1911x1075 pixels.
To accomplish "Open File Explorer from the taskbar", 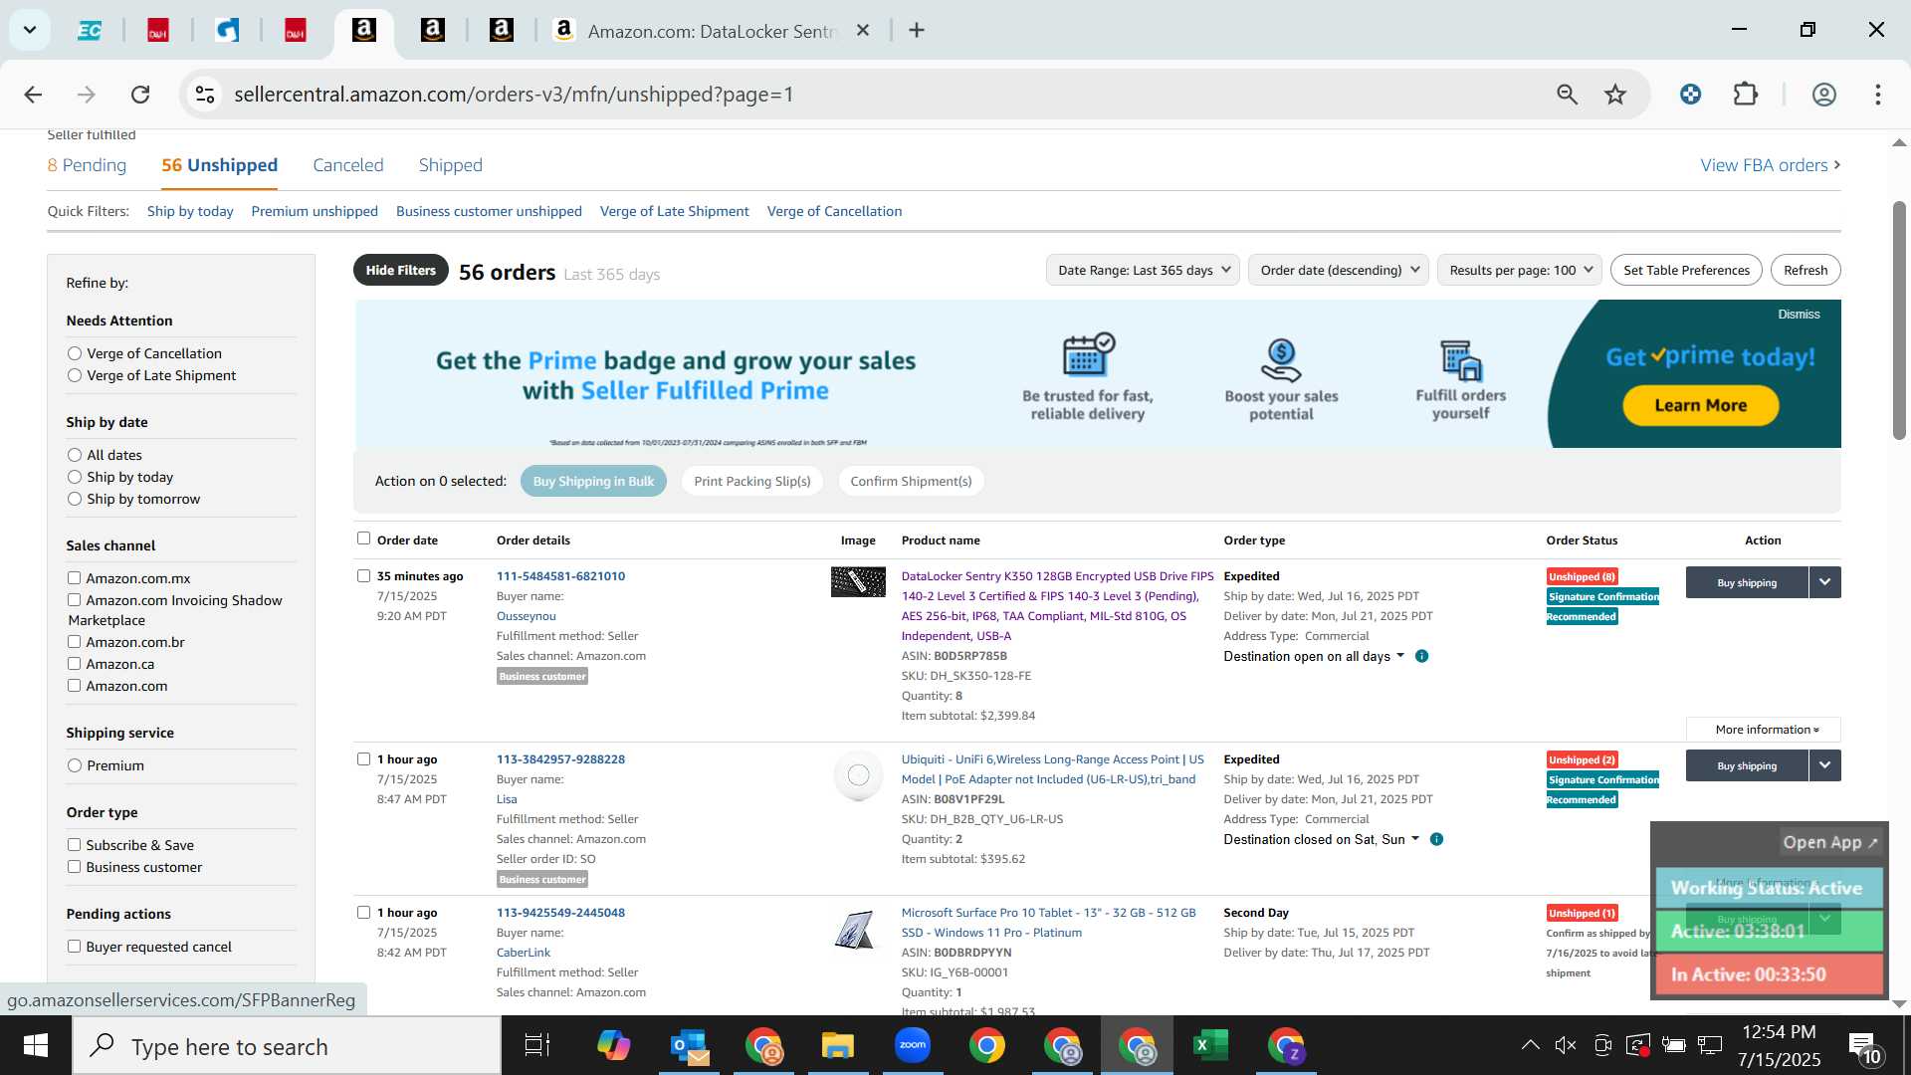I will point(838,1046).
